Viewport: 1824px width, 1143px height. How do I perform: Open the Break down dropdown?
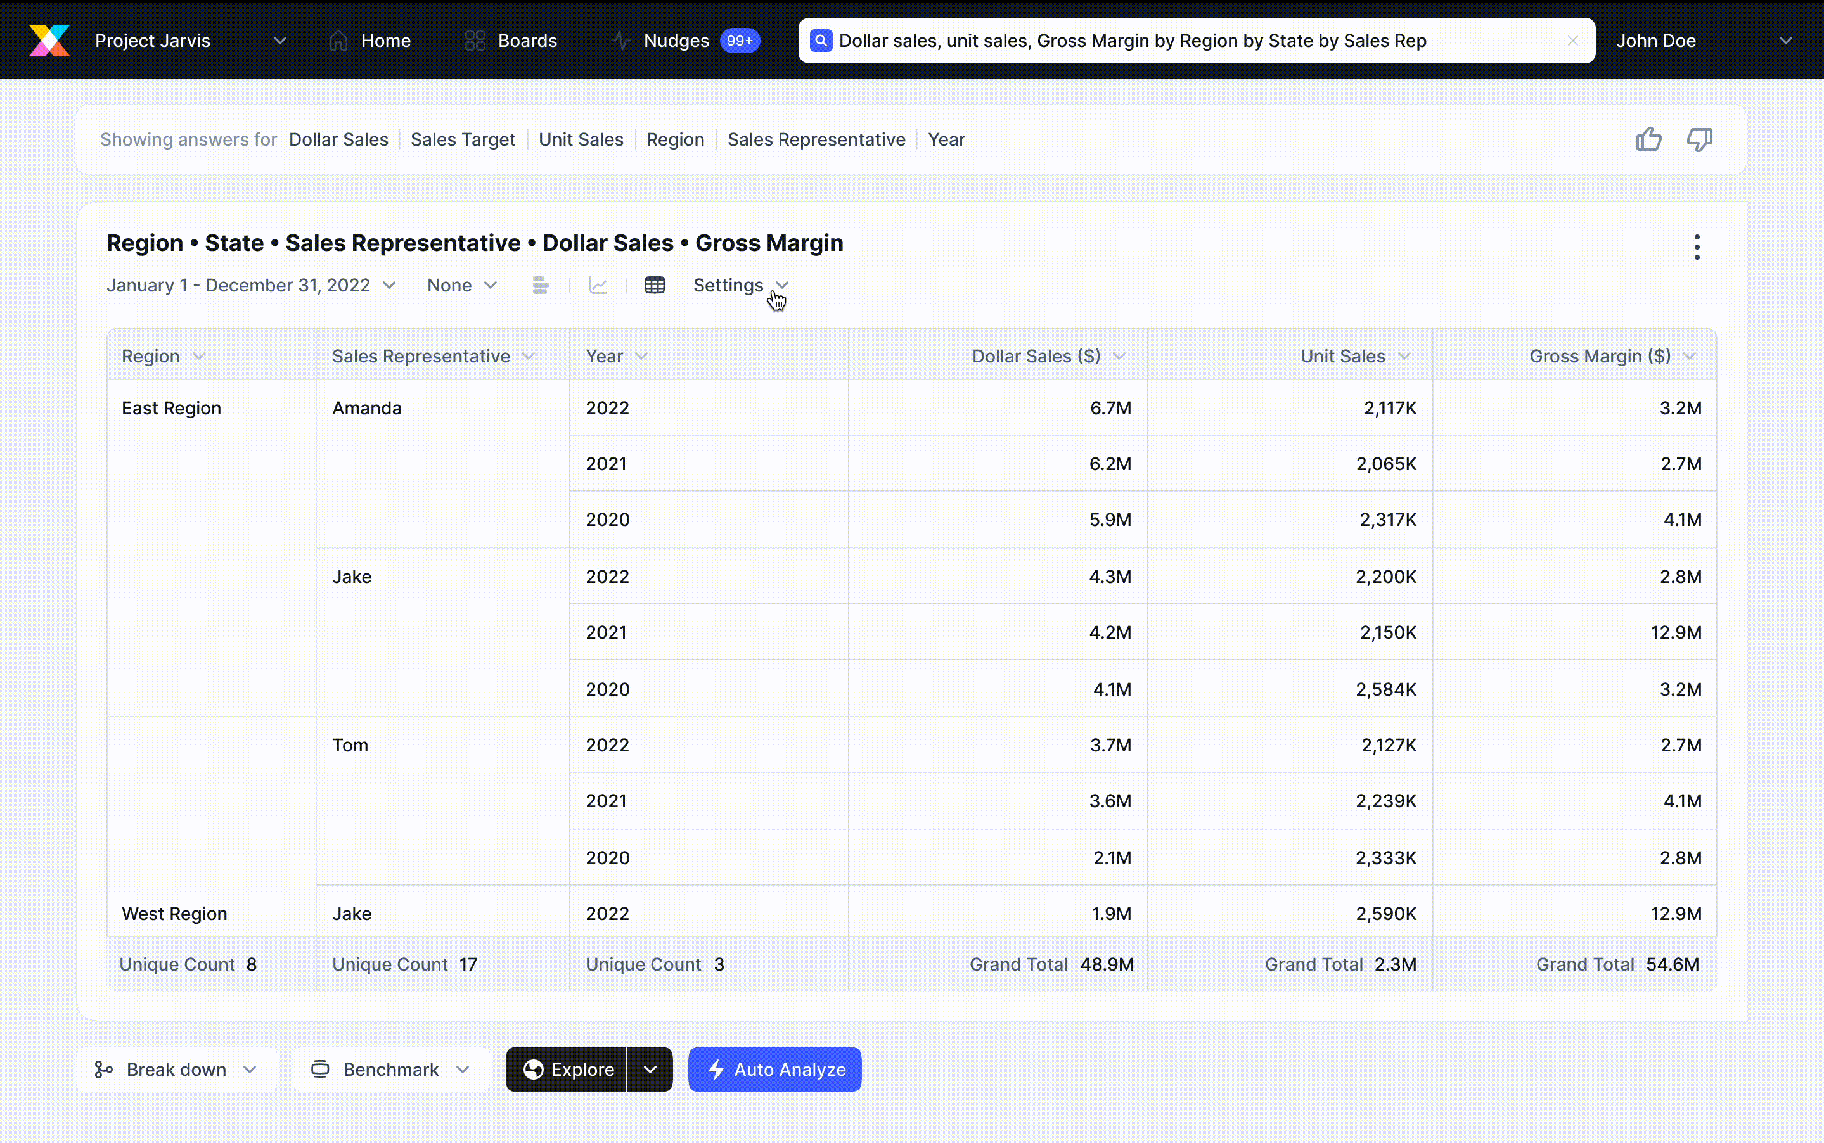(176, 1069)
